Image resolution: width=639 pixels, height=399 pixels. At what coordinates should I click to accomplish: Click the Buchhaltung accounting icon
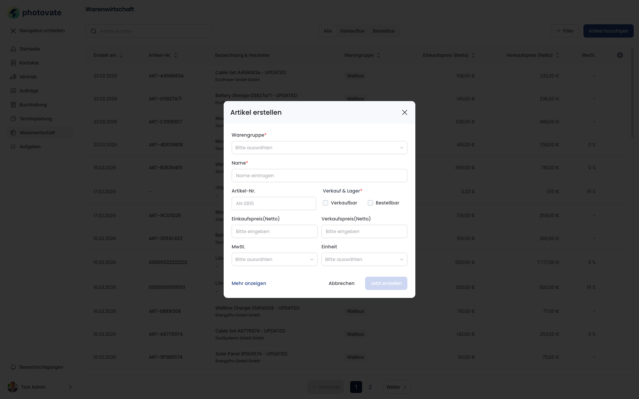click(13, 105)
